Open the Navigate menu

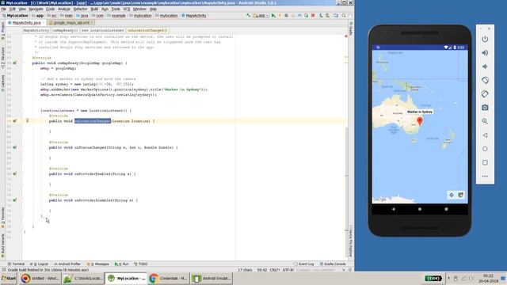point(36,9)
